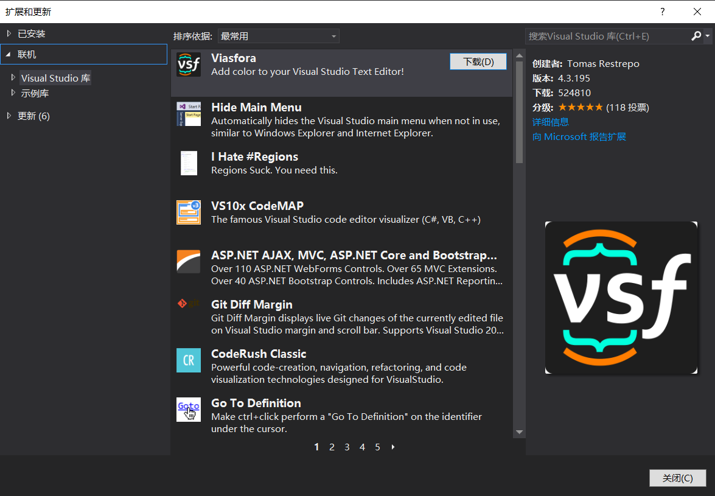Expand the 已安装 tree node
Image resolution: width=715 pixels, height=496 pixels.
(x=9, y=33)
